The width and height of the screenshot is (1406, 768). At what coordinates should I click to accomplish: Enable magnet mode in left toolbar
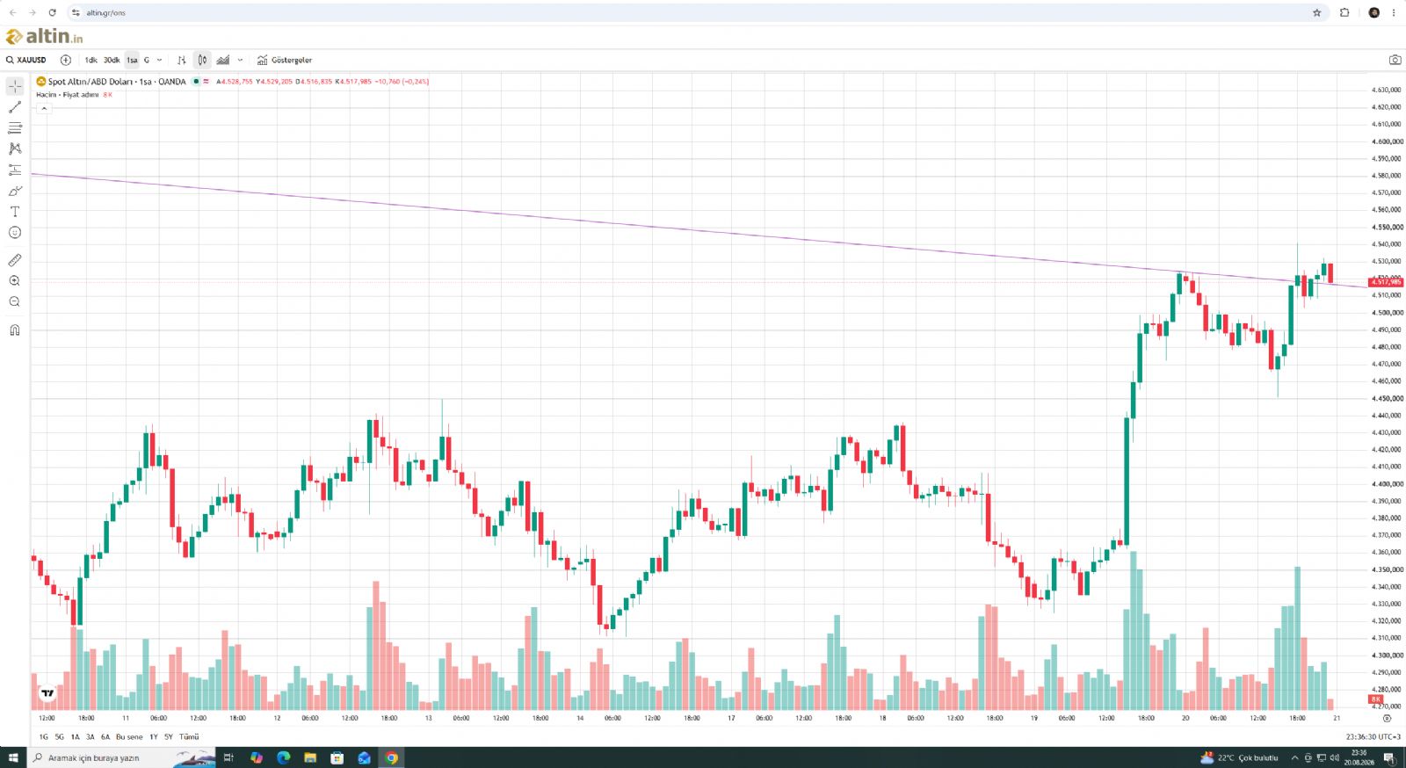[15, 330]
